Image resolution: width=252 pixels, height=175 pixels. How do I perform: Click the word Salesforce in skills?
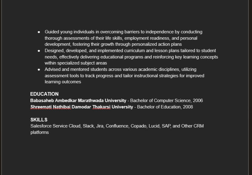point(41,126)
